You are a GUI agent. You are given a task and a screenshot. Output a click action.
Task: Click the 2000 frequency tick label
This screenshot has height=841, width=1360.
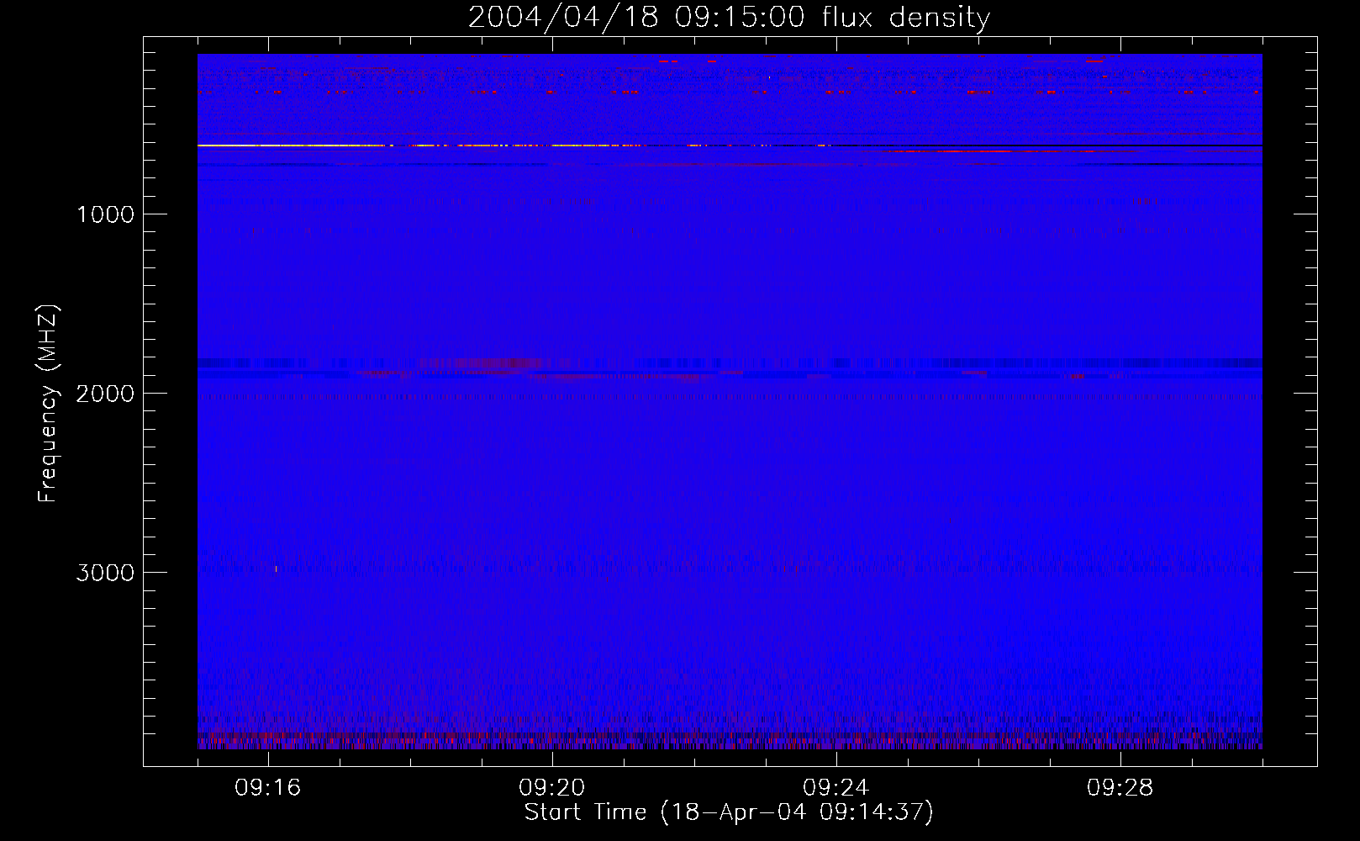(x=105, y=394)
